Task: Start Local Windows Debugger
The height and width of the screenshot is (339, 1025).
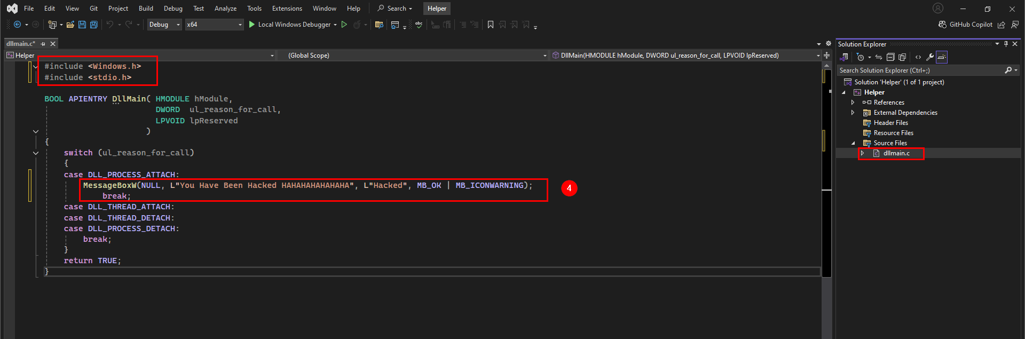Action: (290, 25)
